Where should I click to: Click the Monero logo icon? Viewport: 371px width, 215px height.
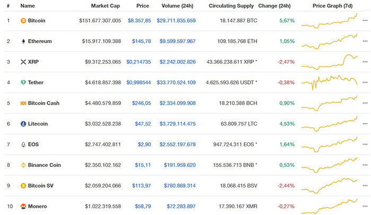tap(23, 206)
